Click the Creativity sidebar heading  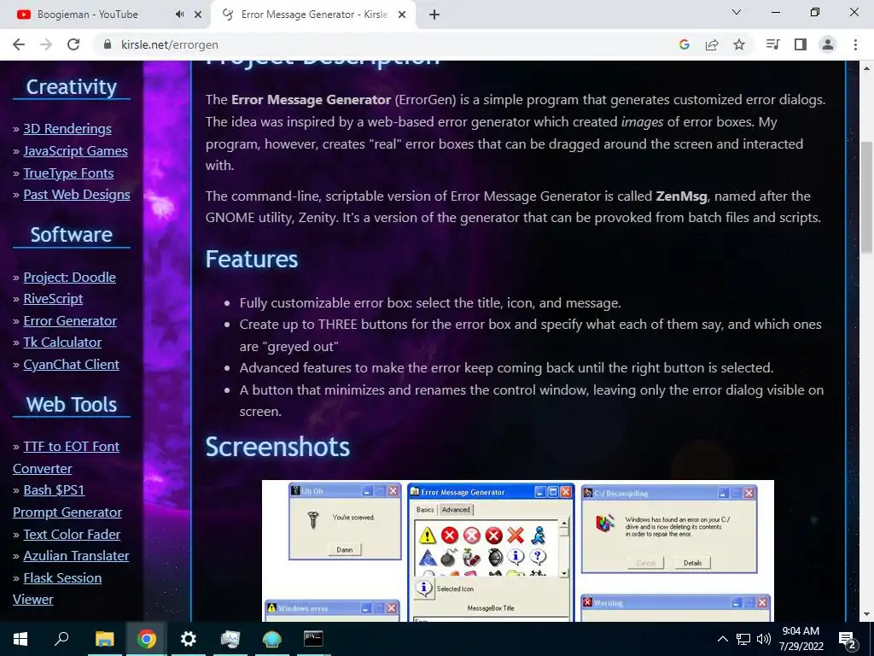click(x=72, y=87)
